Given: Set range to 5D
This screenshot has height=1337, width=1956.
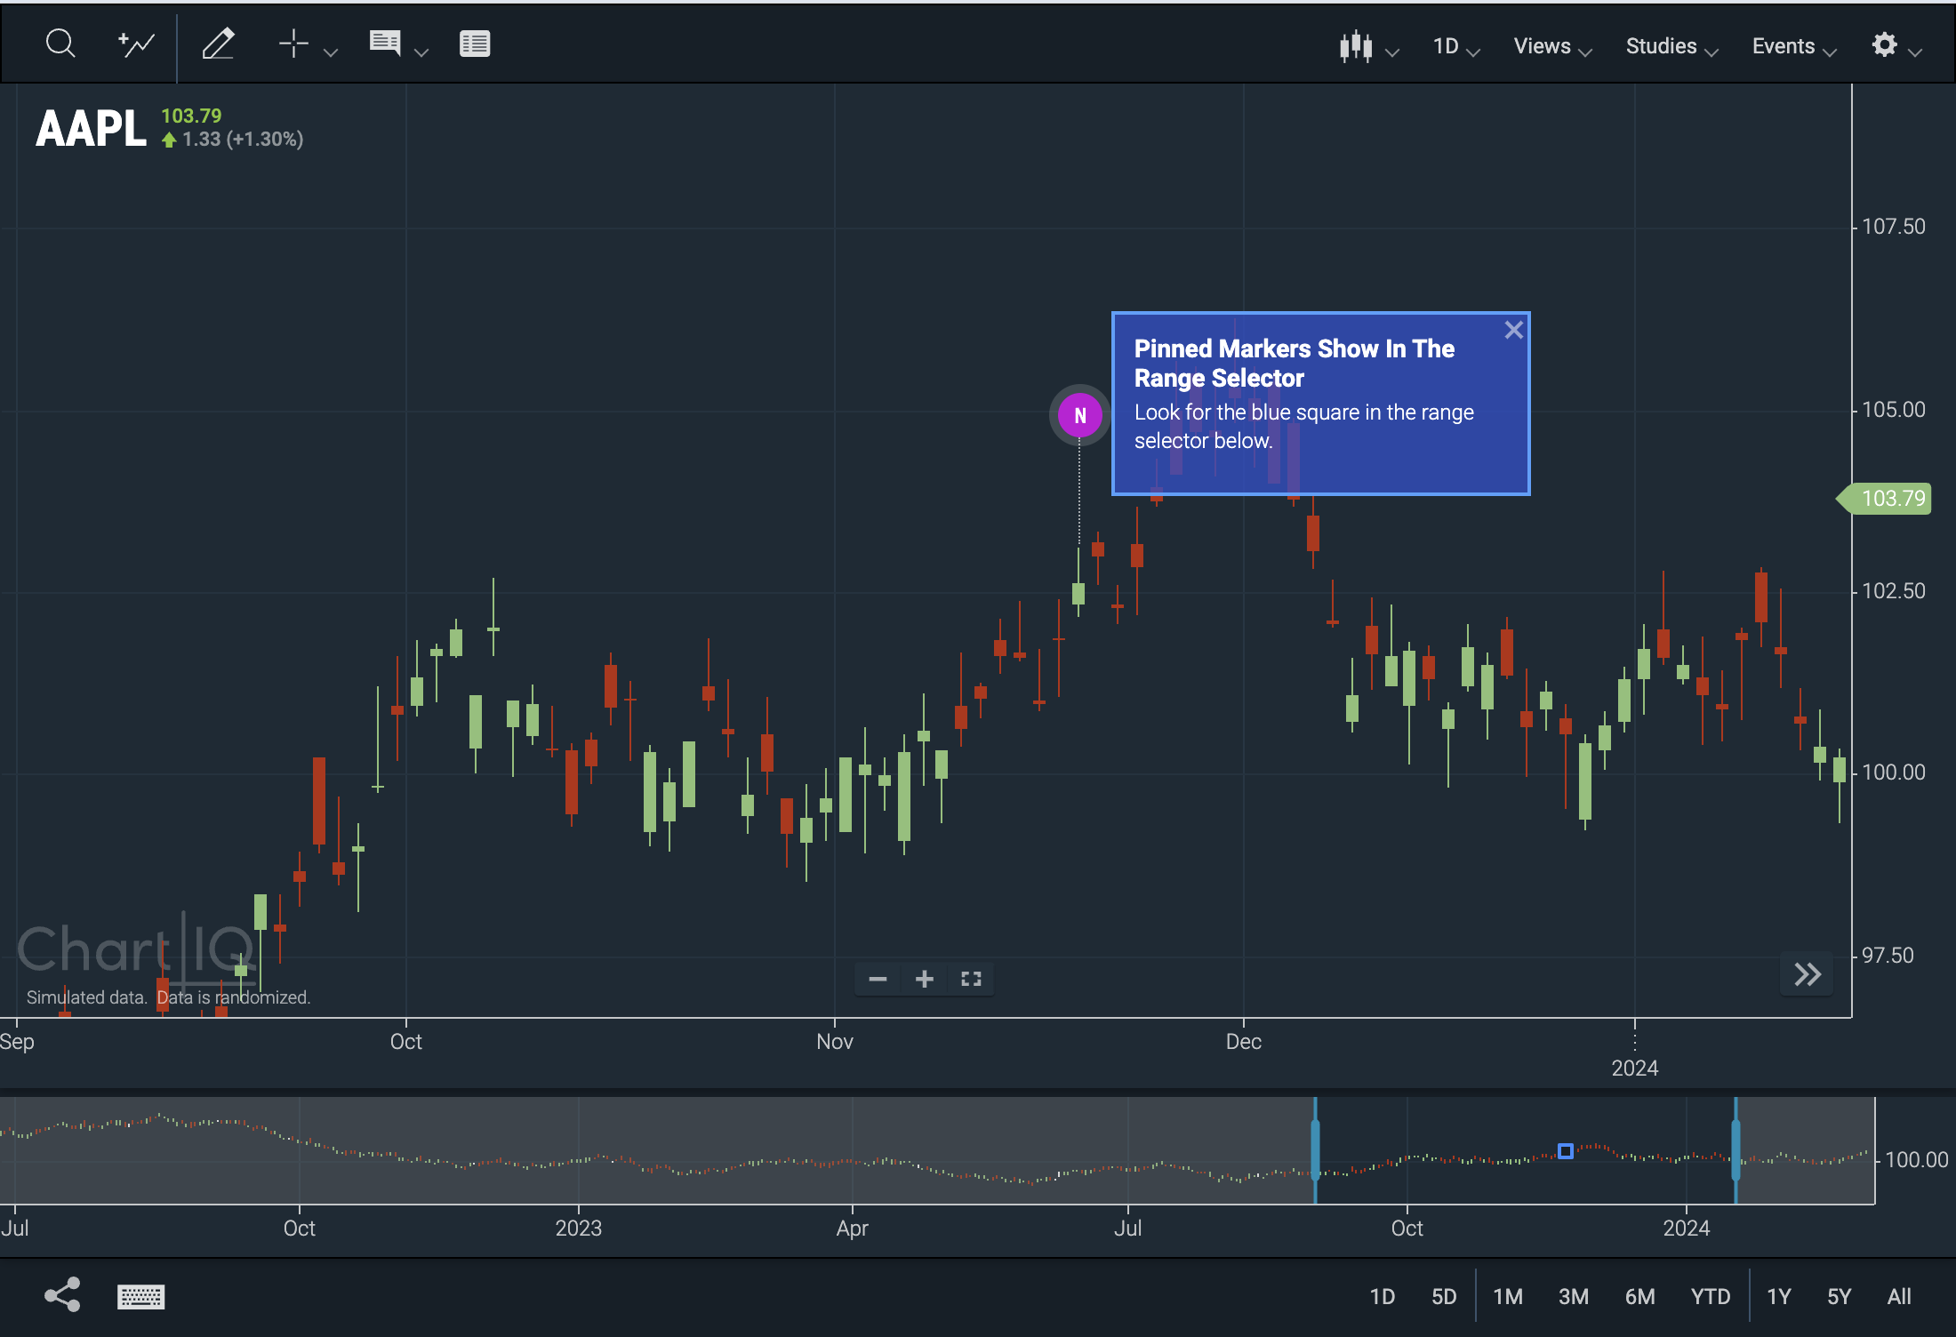Looking at the screenshot, I should pyautogui.click(x=1444, y=1297).
